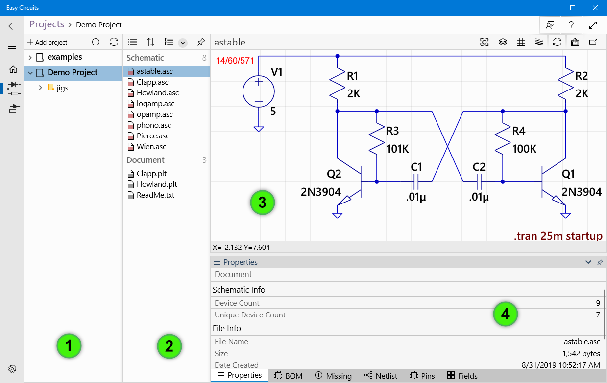Switch to the Netlist tab
The height and width of the screenshot is (383, 607).
pyautogui.click(x=381, y=376)
